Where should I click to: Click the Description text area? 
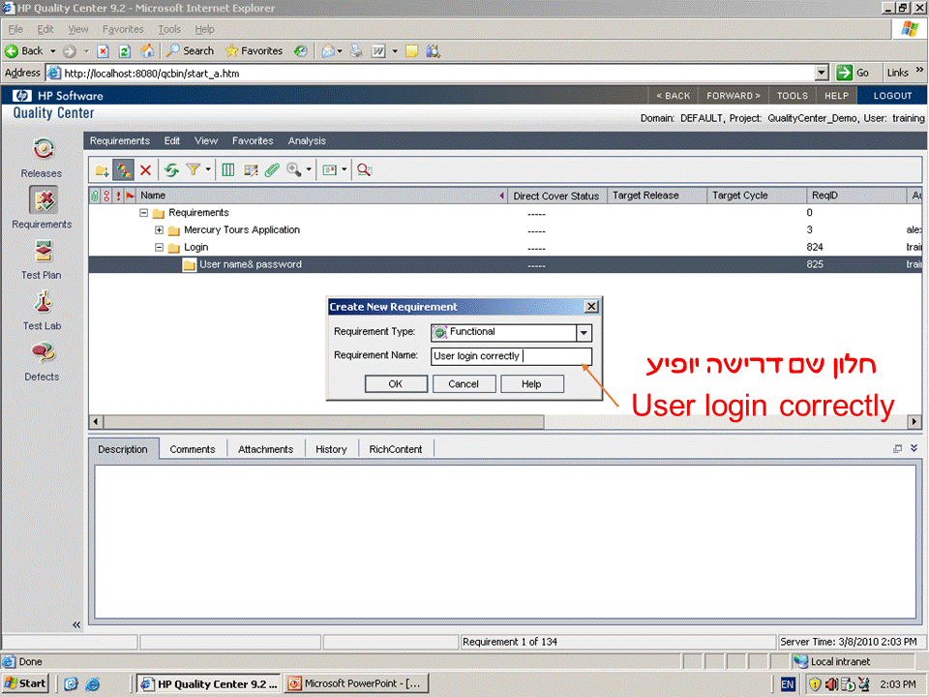(505, 542)
